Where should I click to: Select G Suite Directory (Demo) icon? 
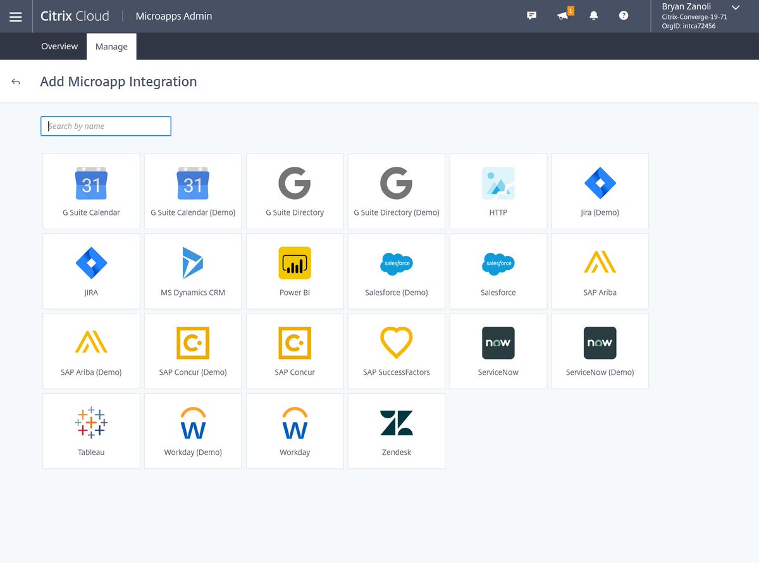click(x=397, y=183)
